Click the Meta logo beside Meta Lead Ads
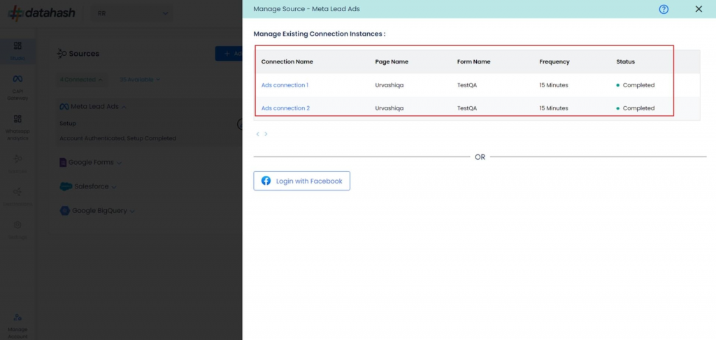716x340 pixels. point(64,107)
